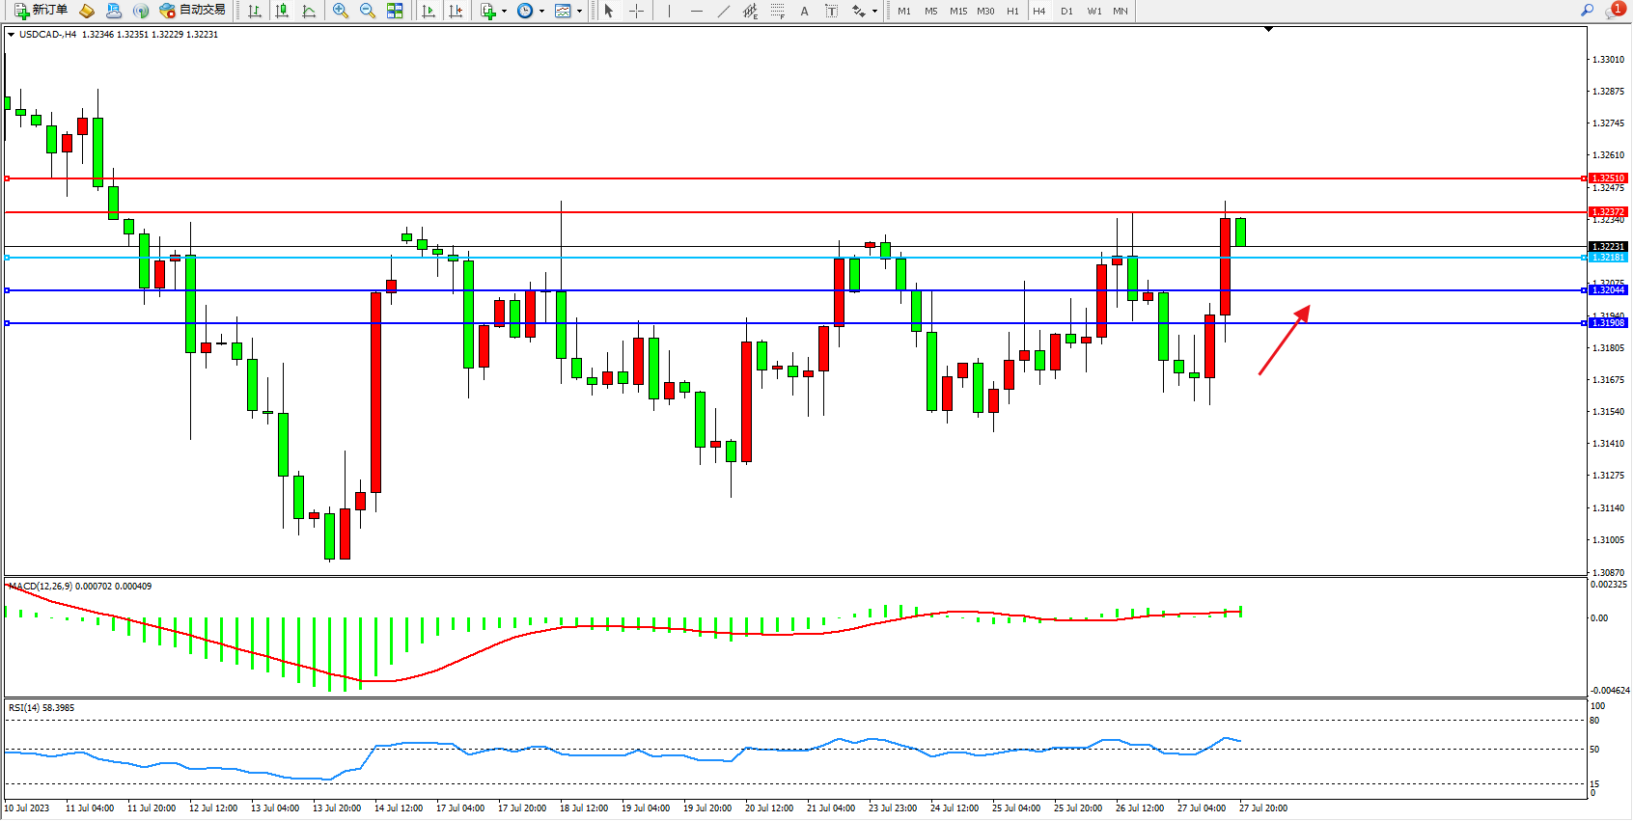Zoom in on the chart
The width and height of the screenshot is (1633, 821).
pos(341,11)
